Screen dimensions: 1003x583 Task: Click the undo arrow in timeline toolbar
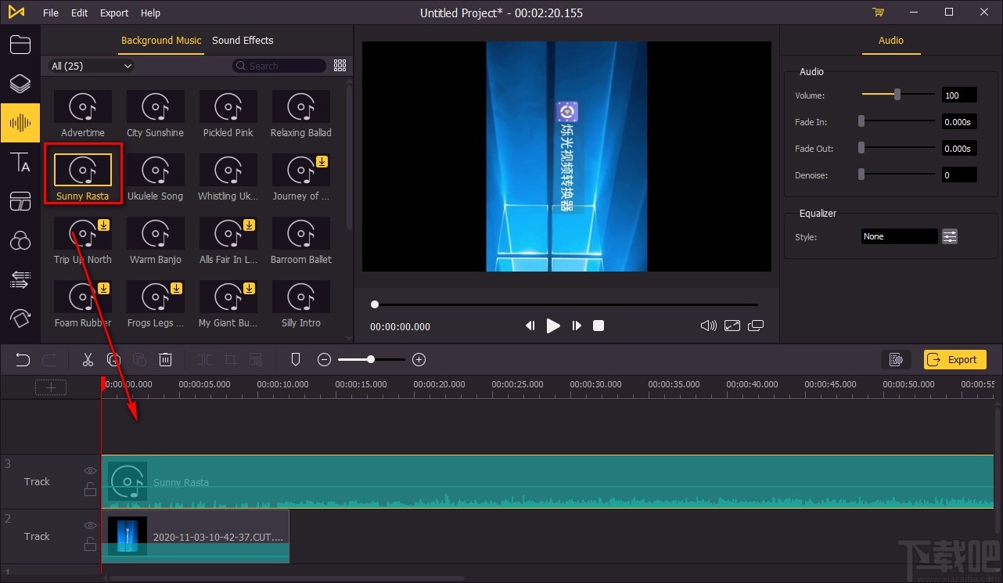[x=23, y=360]
